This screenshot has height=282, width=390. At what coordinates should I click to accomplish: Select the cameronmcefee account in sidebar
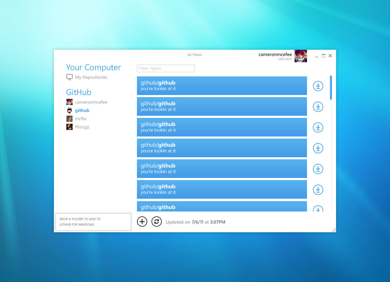click(91, 102)
